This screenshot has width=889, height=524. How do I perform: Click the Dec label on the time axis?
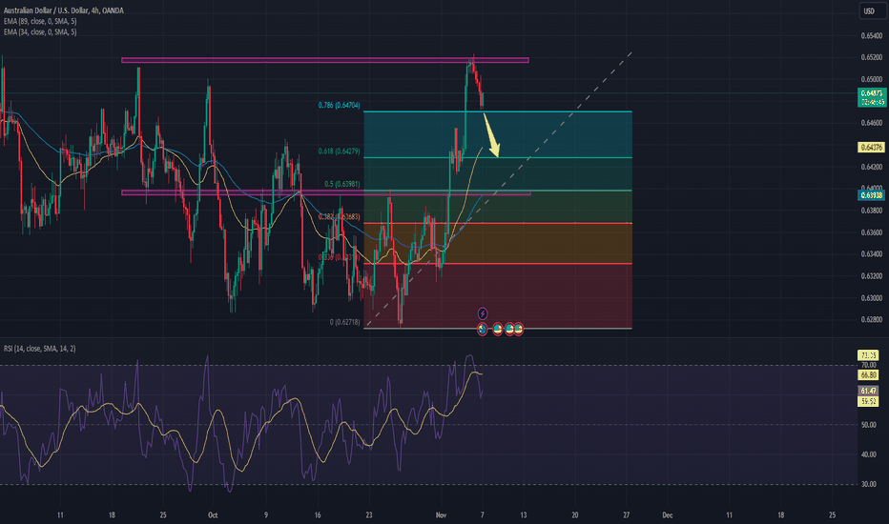[x=668, y=514]
